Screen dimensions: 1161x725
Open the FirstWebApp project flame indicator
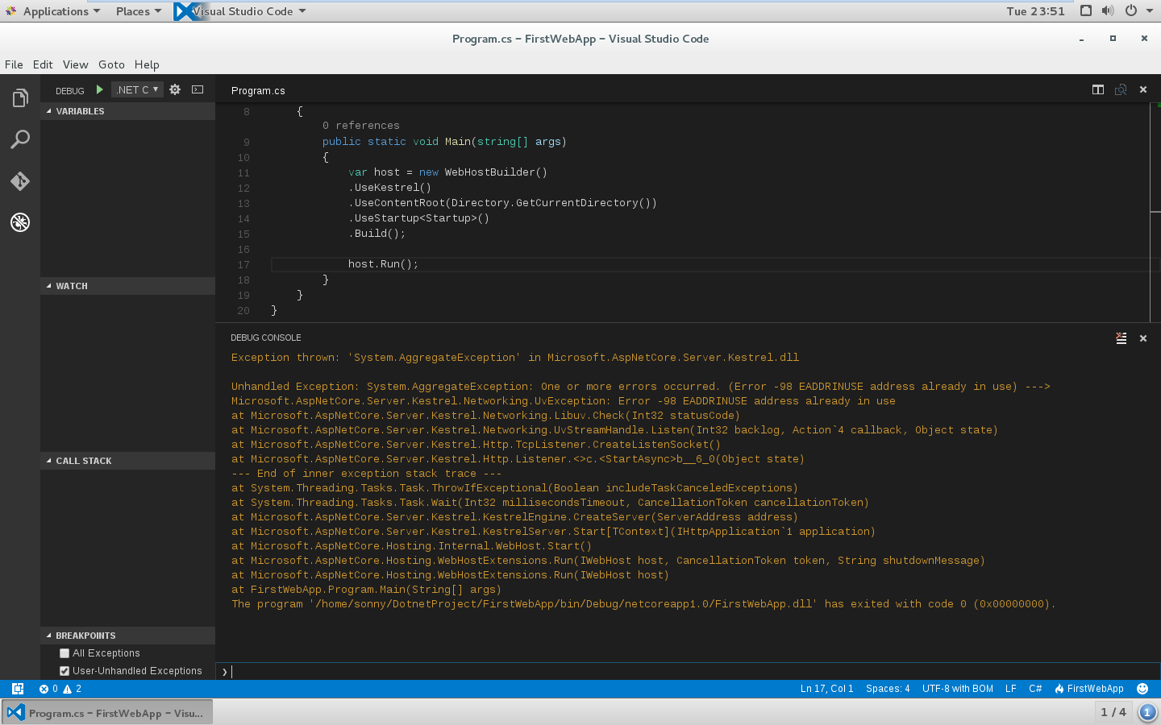point(1089,689)
